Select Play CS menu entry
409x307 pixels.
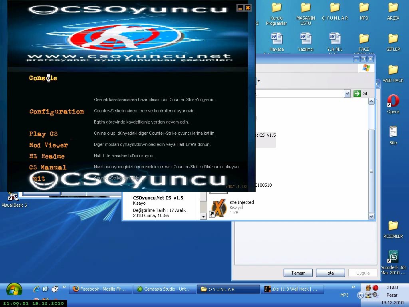[43, 134]
